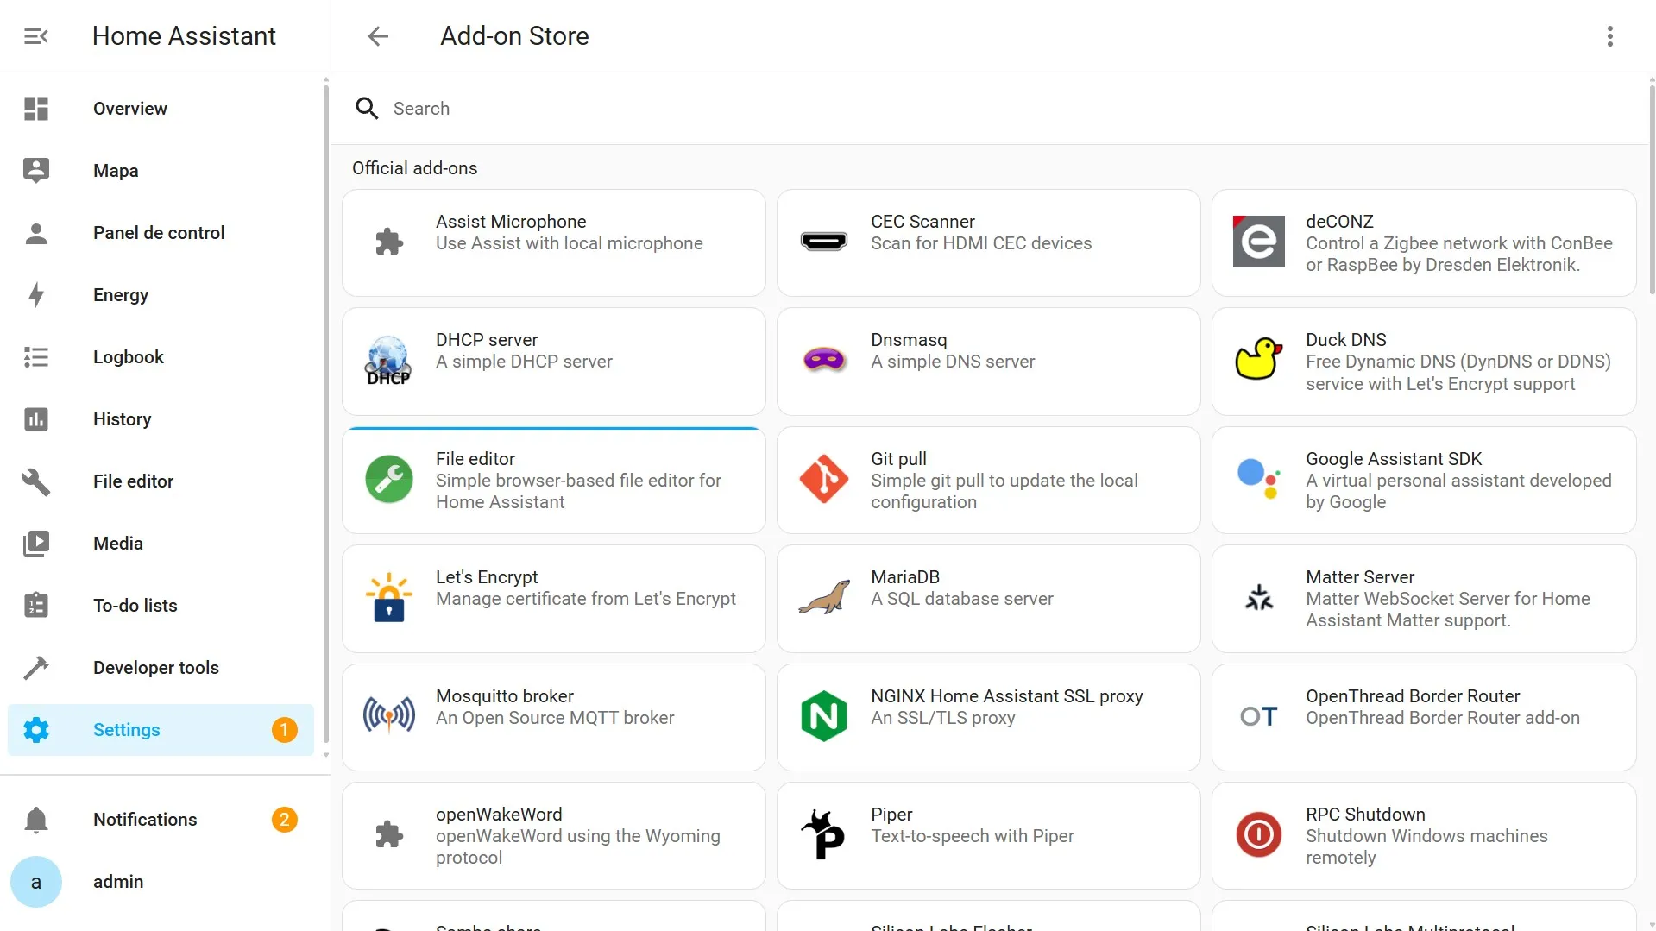Go to Mapa in the sidebar
The width and height of the screenshot is (1656, 931).
click(x=161, y=171)
